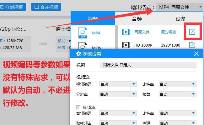Viewport: 204px width, 125px height.
Task: Open the 帧数 dropdown
Action: tap(177, 94)
